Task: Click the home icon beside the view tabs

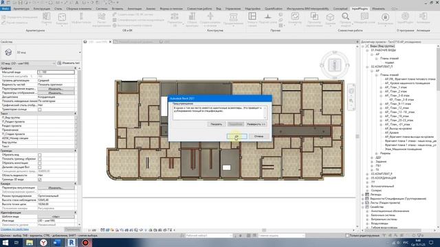Action: 85,42
